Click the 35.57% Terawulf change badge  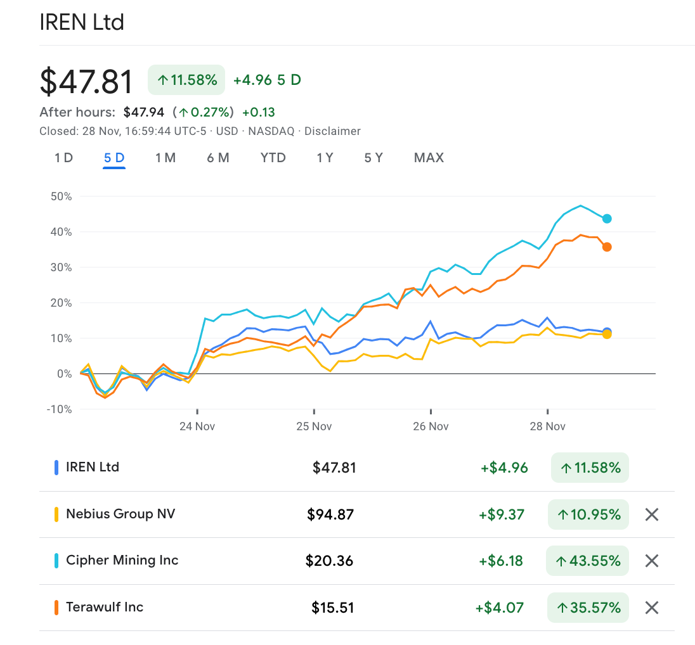click(588, 608)
